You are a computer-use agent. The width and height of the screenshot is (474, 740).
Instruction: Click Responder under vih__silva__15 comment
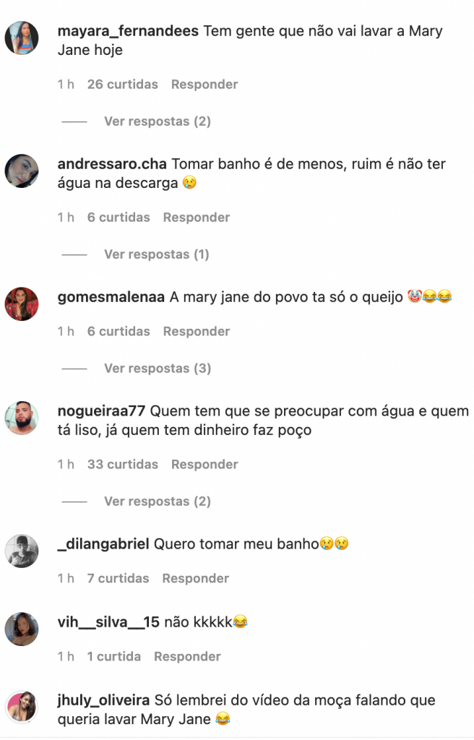pos(187,656)
